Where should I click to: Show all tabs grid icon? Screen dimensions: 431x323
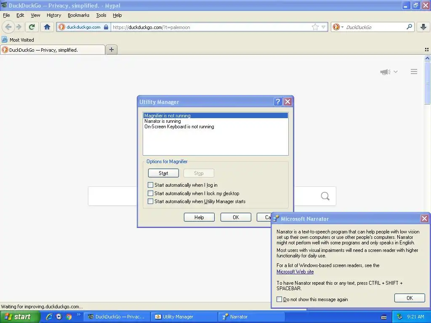tap(427, 50)
